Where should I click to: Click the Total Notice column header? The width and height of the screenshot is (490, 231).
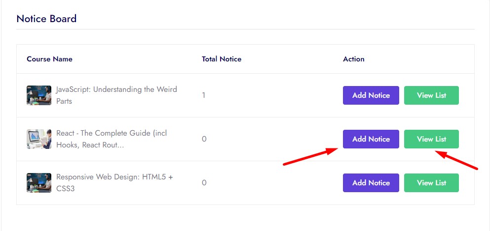pos(222,59)
